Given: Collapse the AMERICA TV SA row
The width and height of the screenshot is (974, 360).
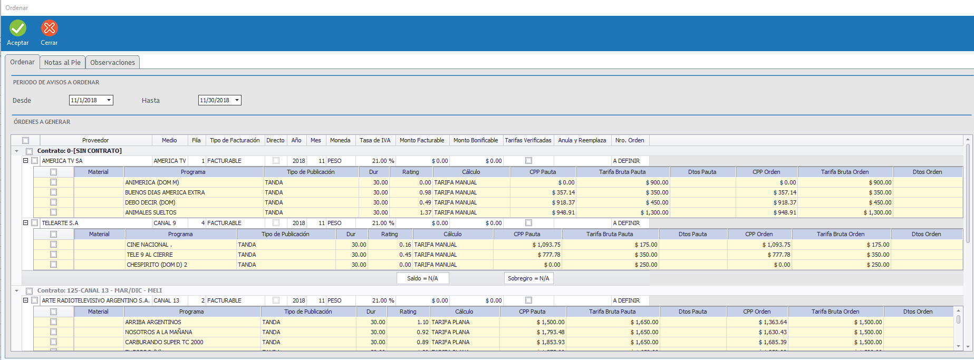Looking at the screenshot, I should tap(25, 161).
